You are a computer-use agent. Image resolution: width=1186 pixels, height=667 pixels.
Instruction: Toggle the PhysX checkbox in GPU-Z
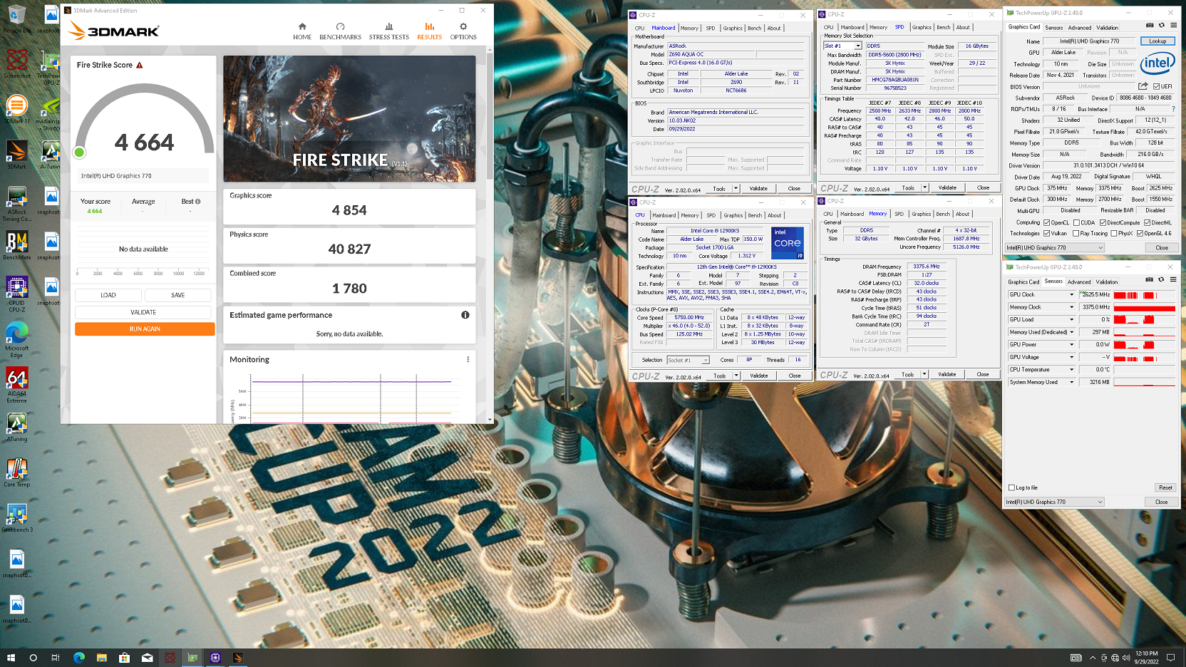point(1113,233)
